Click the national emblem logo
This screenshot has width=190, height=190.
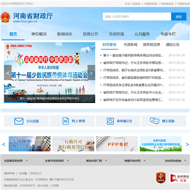(x=5, y=17)
